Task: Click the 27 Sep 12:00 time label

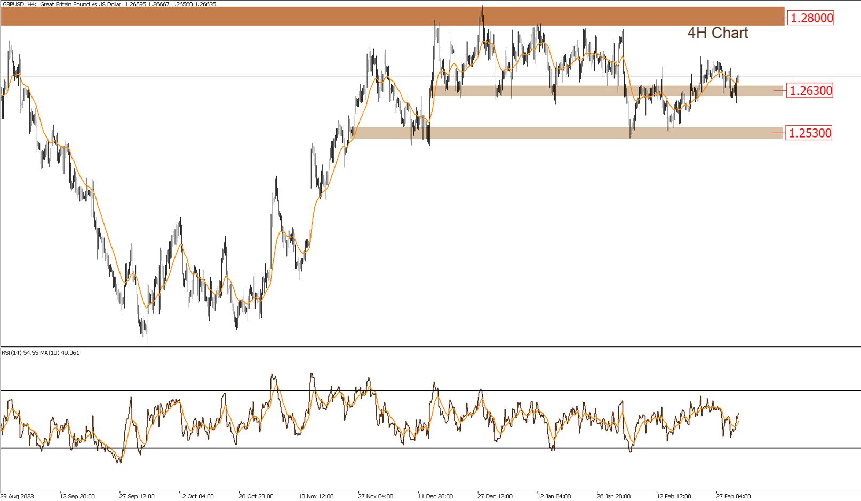Action: [137, 496]
